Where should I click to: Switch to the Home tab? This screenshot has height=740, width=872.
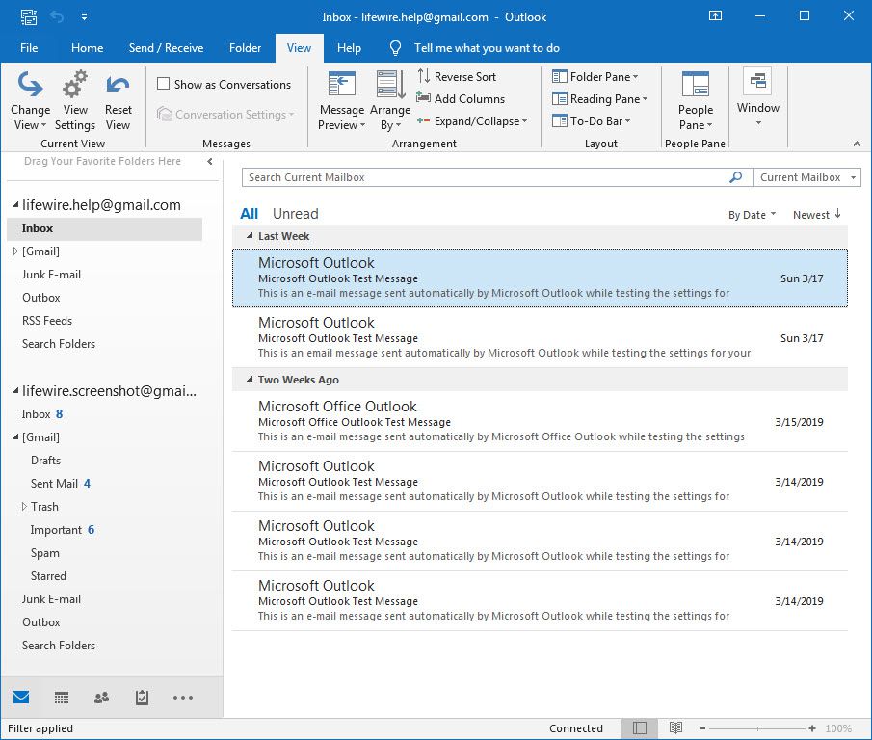tap(88, 48)
